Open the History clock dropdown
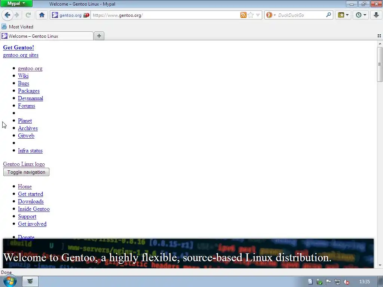 pos(361,15)
